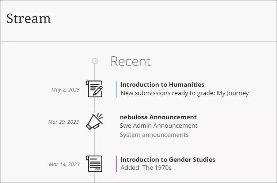Viewport: 277px width, 183px height.
Task: Click the Stream page heading
Action: [x=29, y=18]
